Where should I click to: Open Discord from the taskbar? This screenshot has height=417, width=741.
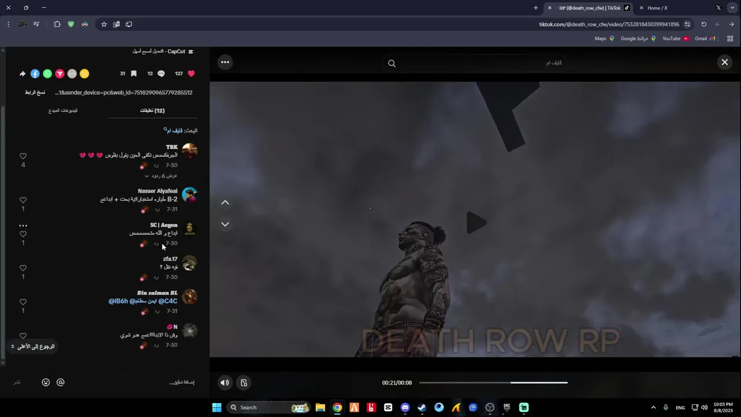point(405,407)
